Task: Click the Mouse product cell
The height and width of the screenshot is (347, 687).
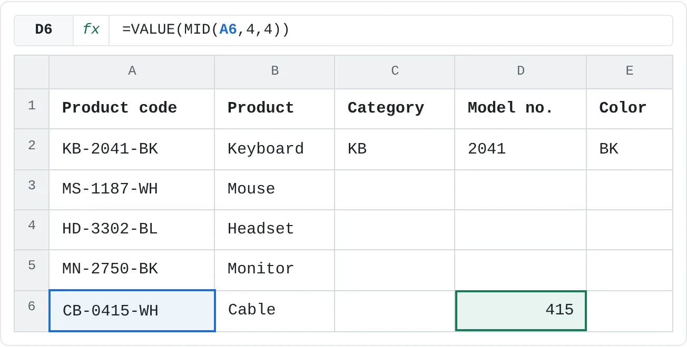Action: point(274,189)
